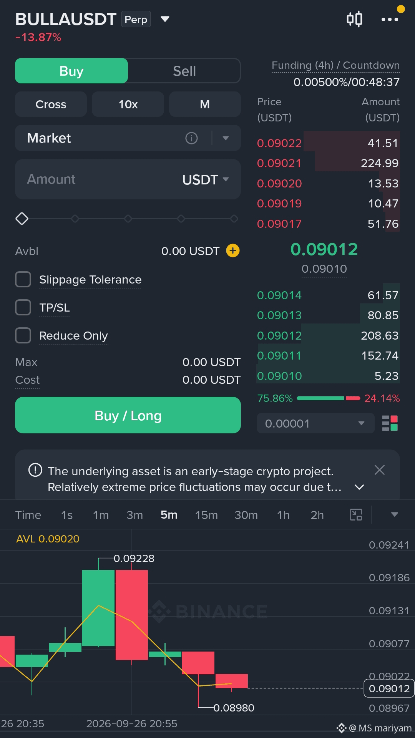Expand the 0.00001 price precision dropdown
The width and height of the screenshot is (415, 738).
coord(315,423)
